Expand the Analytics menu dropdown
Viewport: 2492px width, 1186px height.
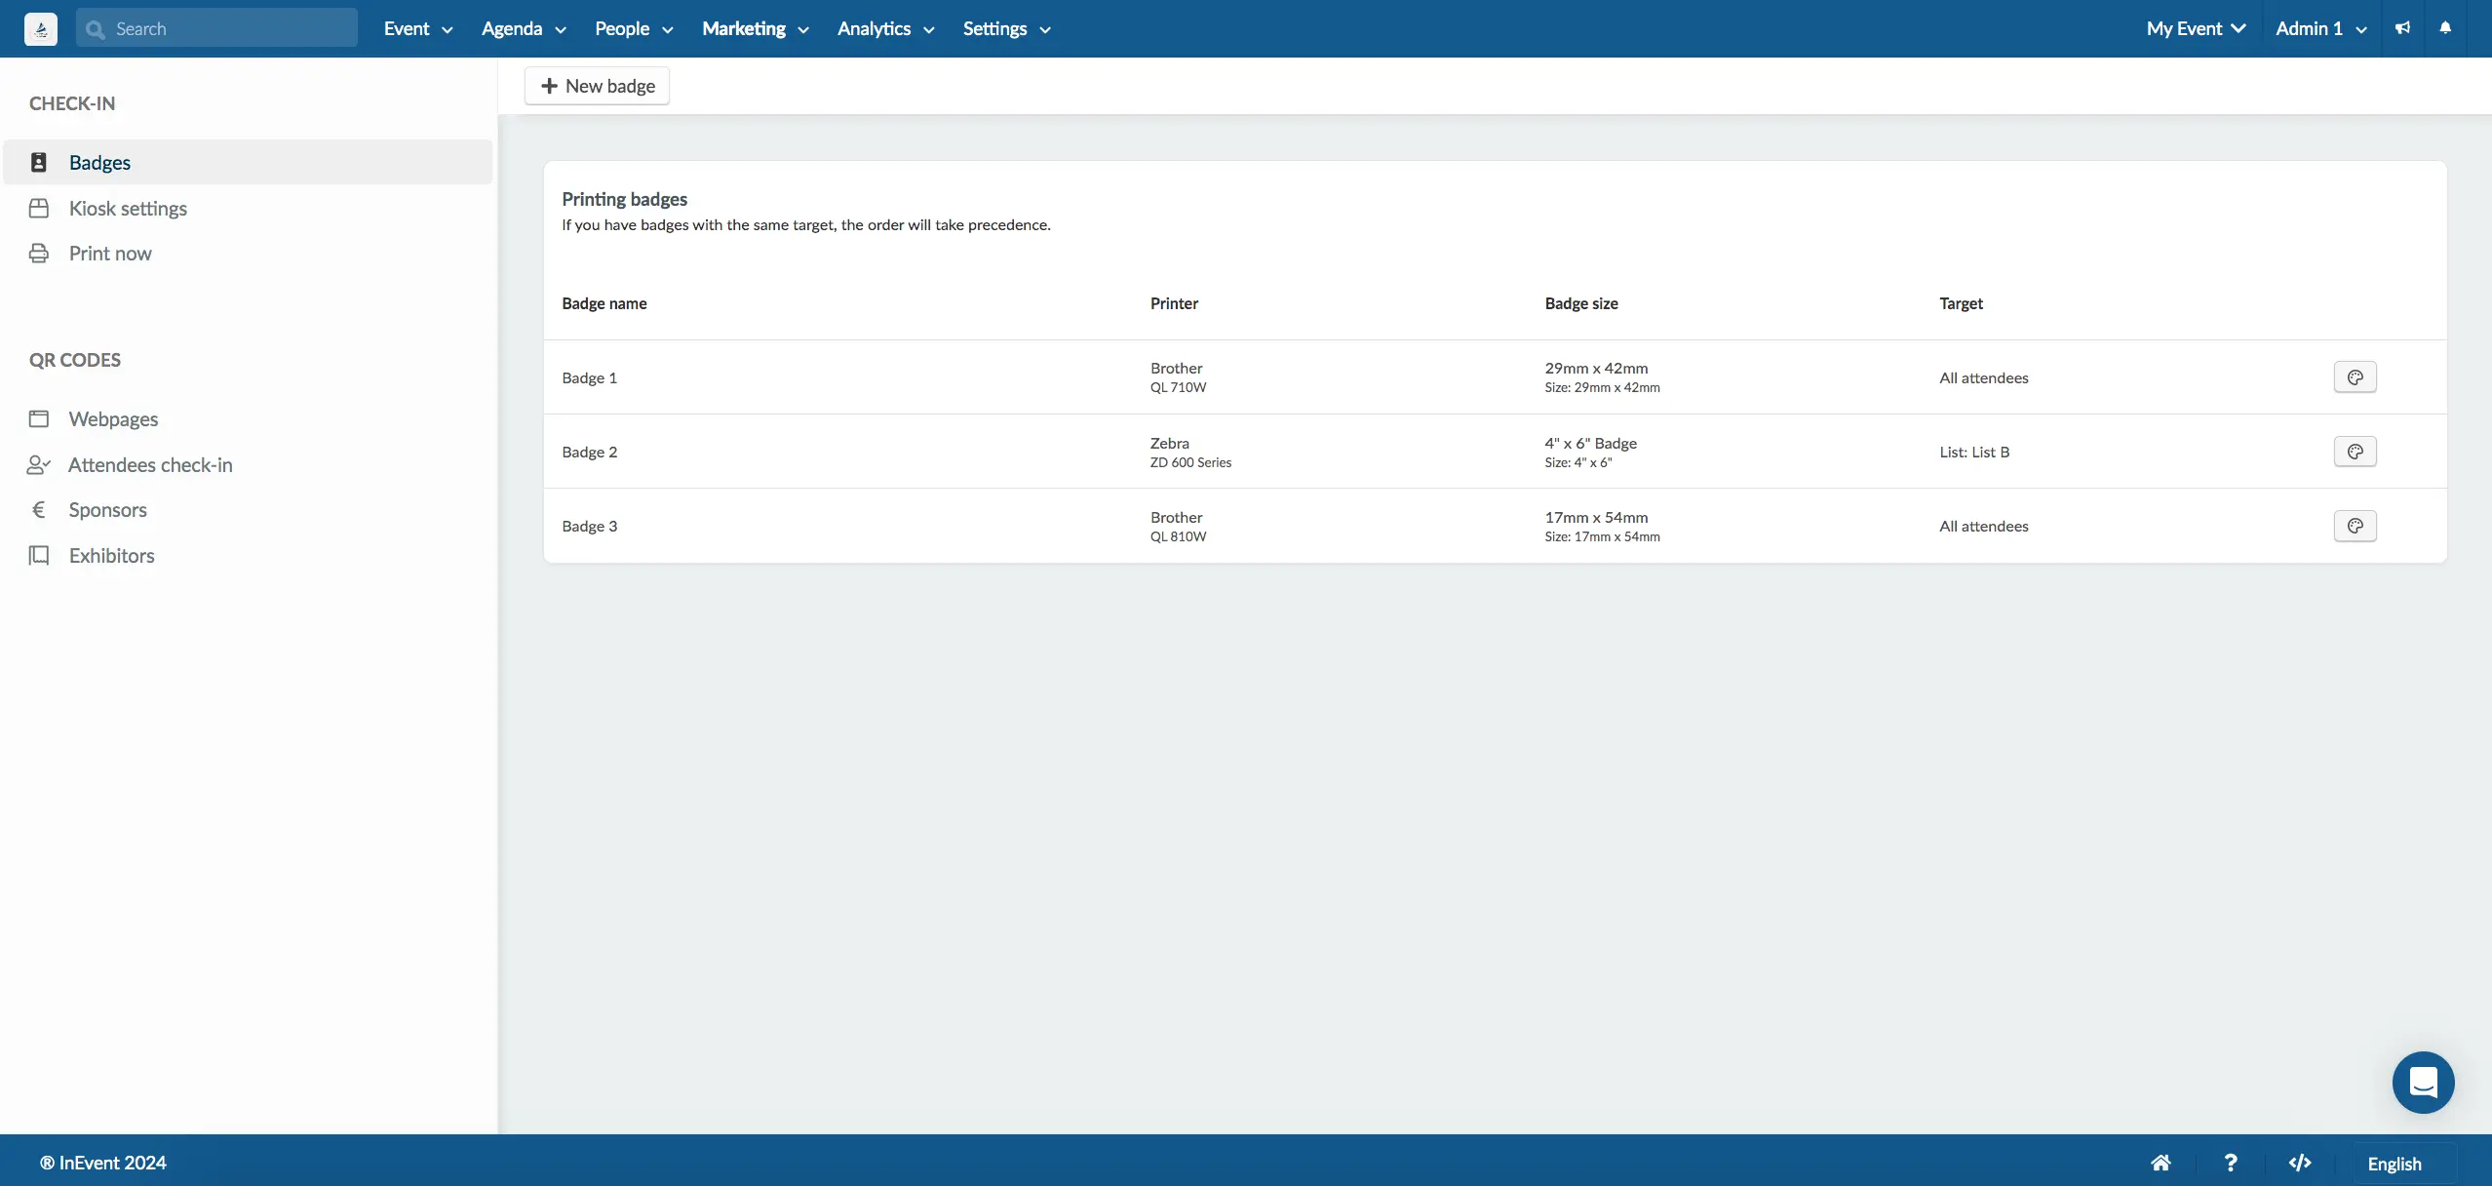coord(883,28)
